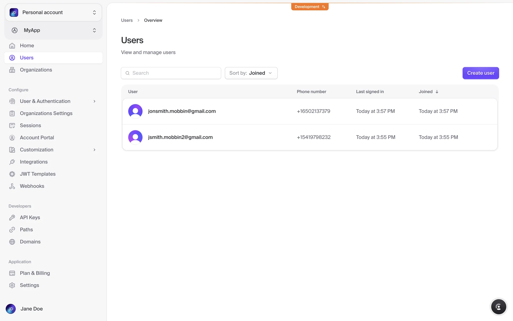Screen dimensions: 513x321
Task: Click jonsmith.mobbin user avatar
Action: click(135, 111)
